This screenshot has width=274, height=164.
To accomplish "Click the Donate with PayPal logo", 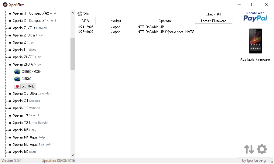I will tap(255, 17).
